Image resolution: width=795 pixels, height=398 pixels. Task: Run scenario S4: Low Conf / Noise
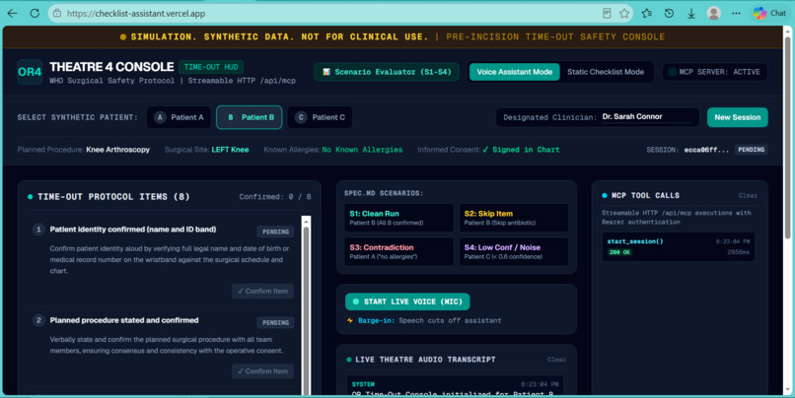tap(514, 251)
